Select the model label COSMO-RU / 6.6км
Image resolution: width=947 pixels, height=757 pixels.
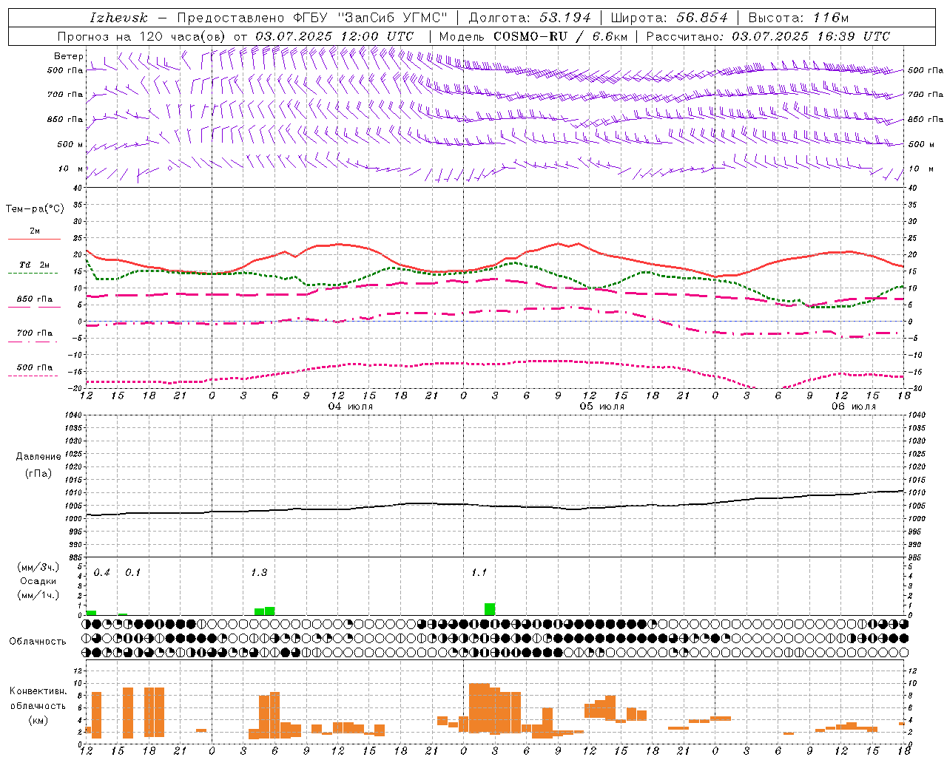coord(560,36)
